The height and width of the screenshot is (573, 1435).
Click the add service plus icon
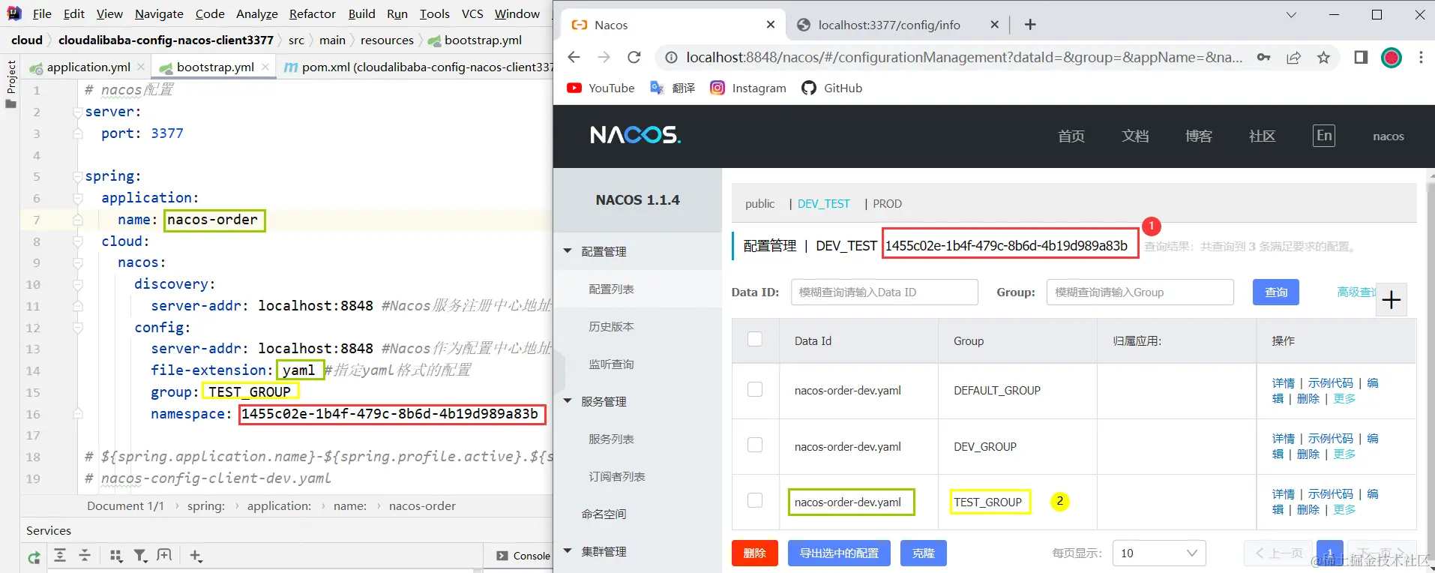tap(196, 555)
